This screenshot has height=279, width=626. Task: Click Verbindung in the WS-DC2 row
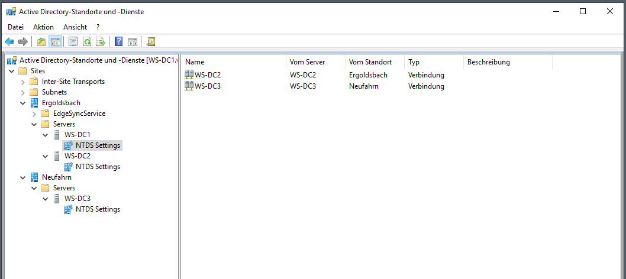426,75
